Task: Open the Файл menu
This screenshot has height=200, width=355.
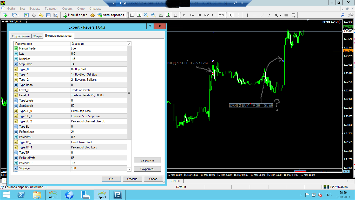Action: 11,9
